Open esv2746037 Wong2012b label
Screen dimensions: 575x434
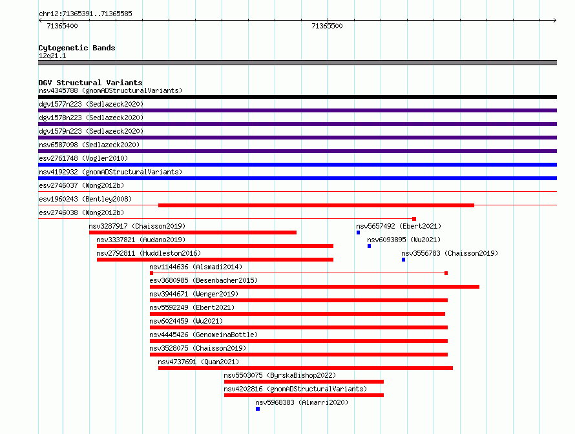(x=81, y=185)
